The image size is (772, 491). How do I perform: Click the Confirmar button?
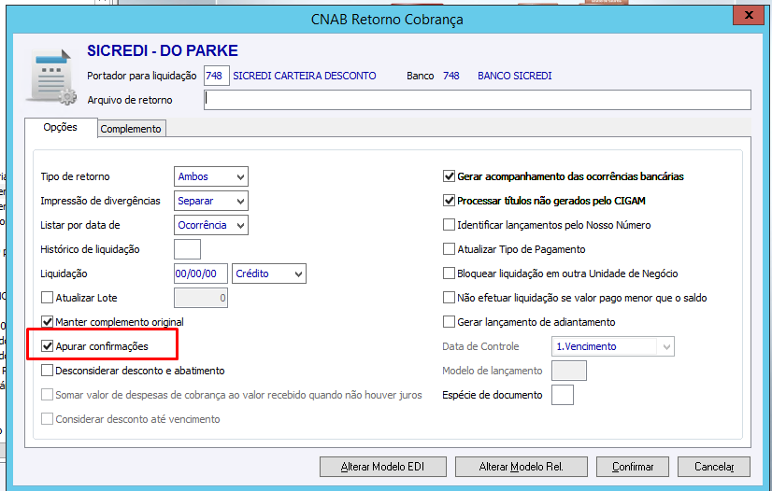pos(633,467)
